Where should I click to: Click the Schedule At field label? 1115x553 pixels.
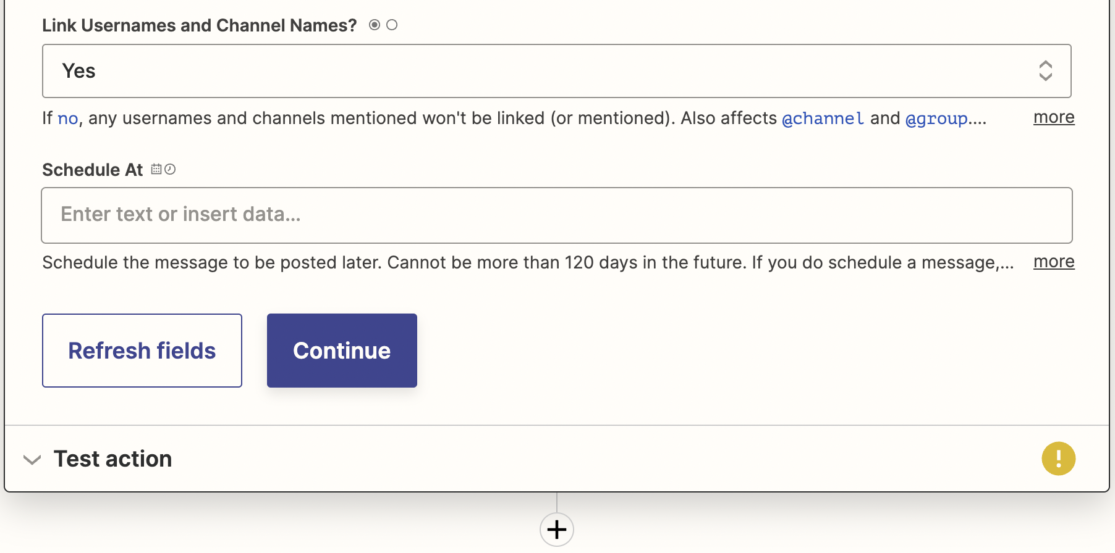(93, 170)
